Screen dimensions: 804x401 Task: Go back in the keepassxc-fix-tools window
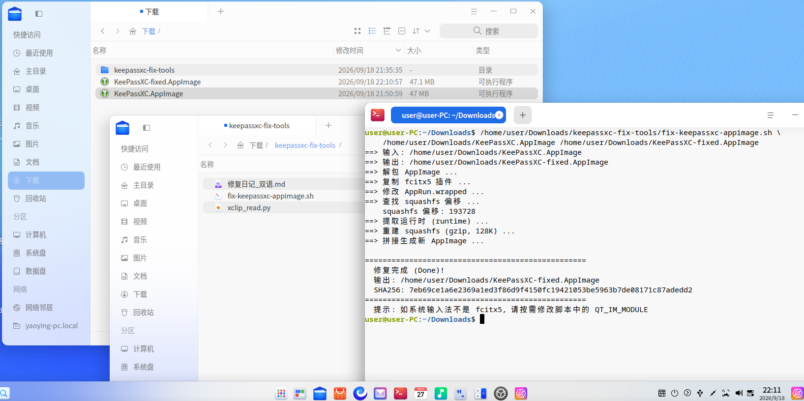click(210, 145)
